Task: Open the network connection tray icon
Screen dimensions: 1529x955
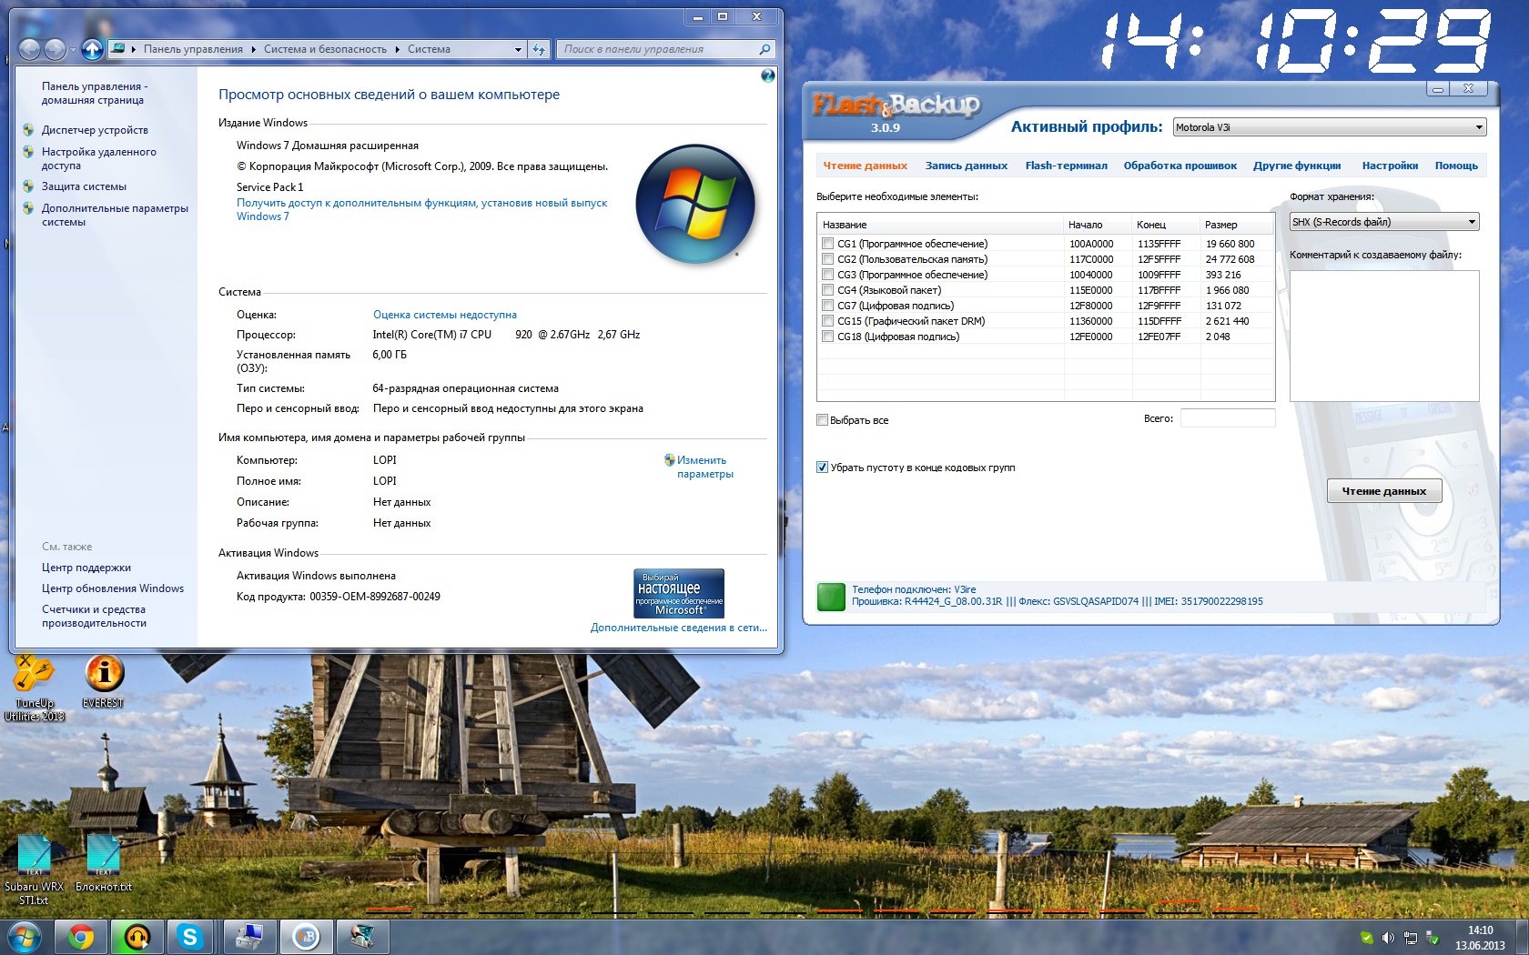Action: point(1411,937)
